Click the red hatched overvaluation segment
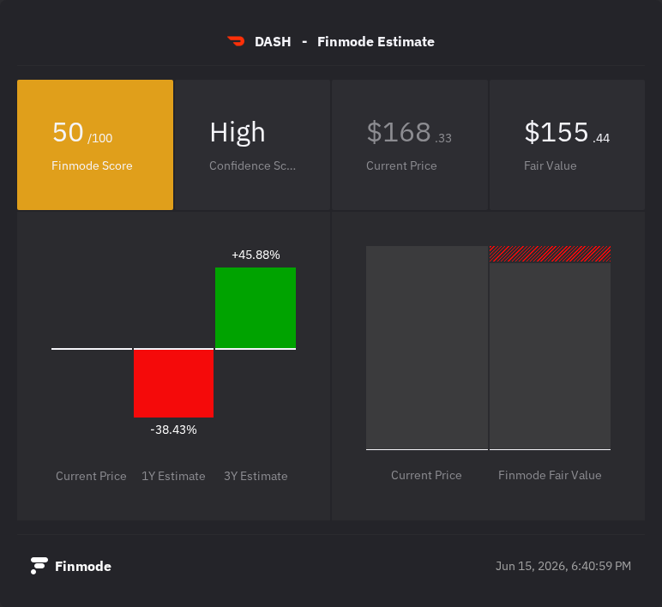This screenshot has width=662, height=607. (550, 254)
